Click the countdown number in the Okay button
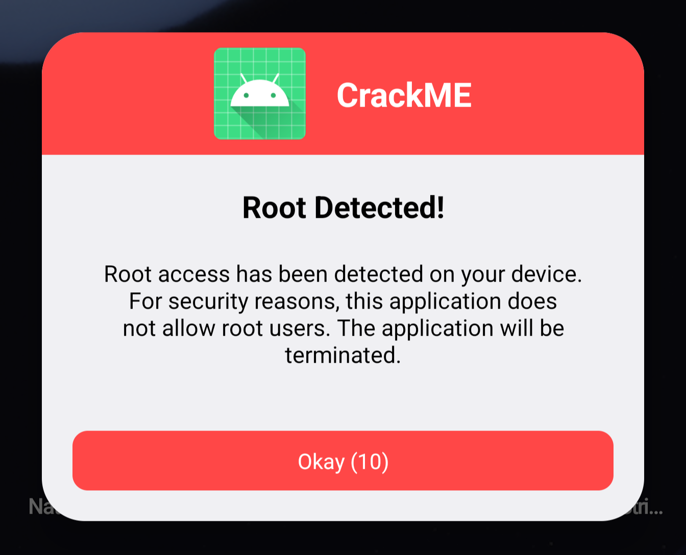 [x=370, y=462]
